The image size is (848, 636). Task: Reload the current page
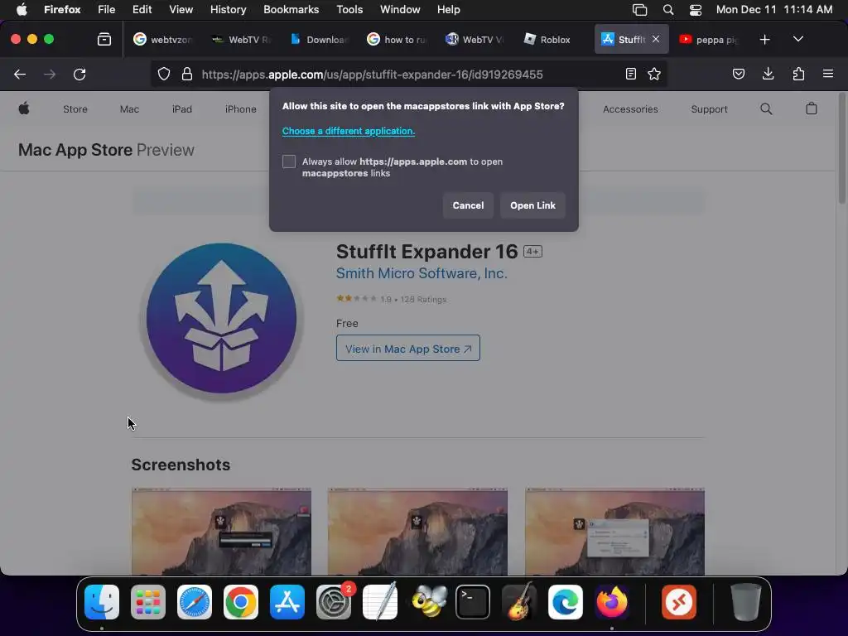pos(79,74)
